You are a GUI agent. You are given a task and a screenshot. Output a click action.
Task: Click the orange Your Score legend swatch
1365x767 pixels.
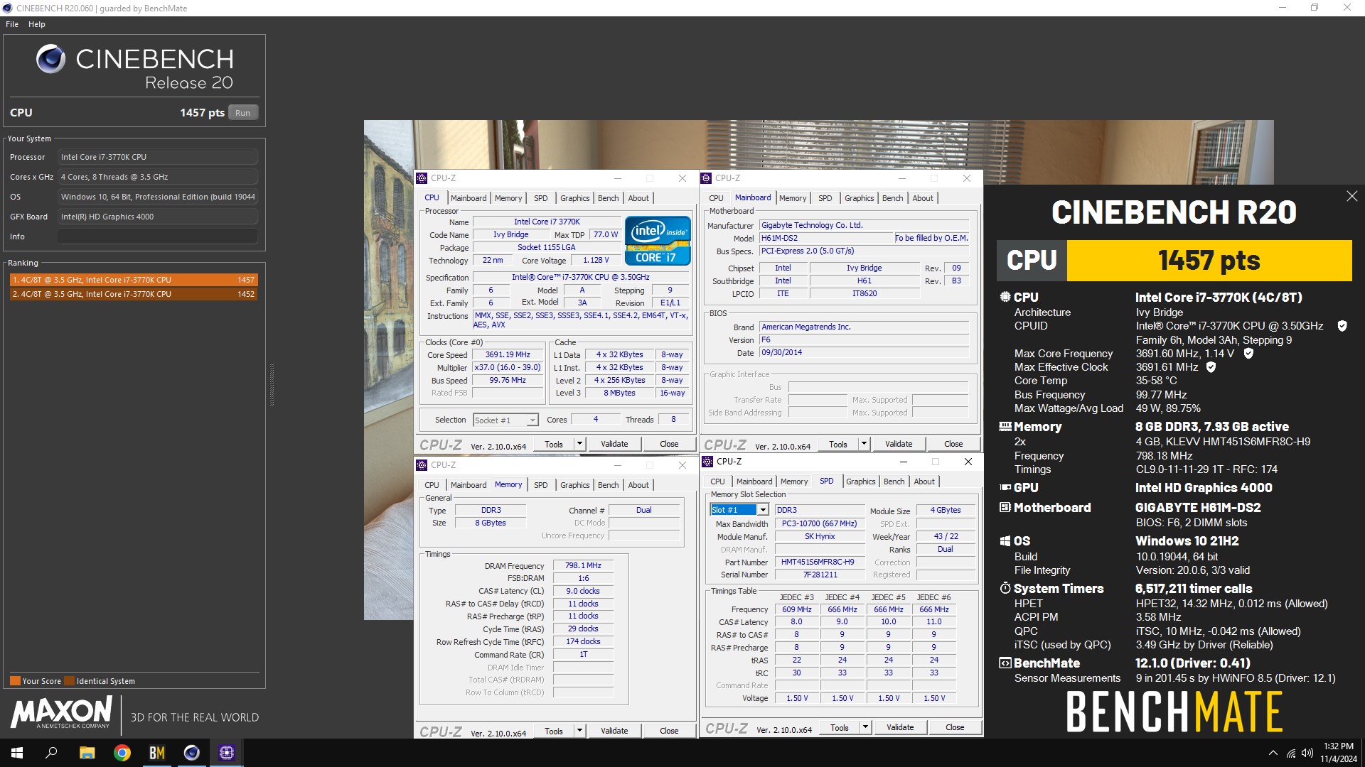(15, 681)
